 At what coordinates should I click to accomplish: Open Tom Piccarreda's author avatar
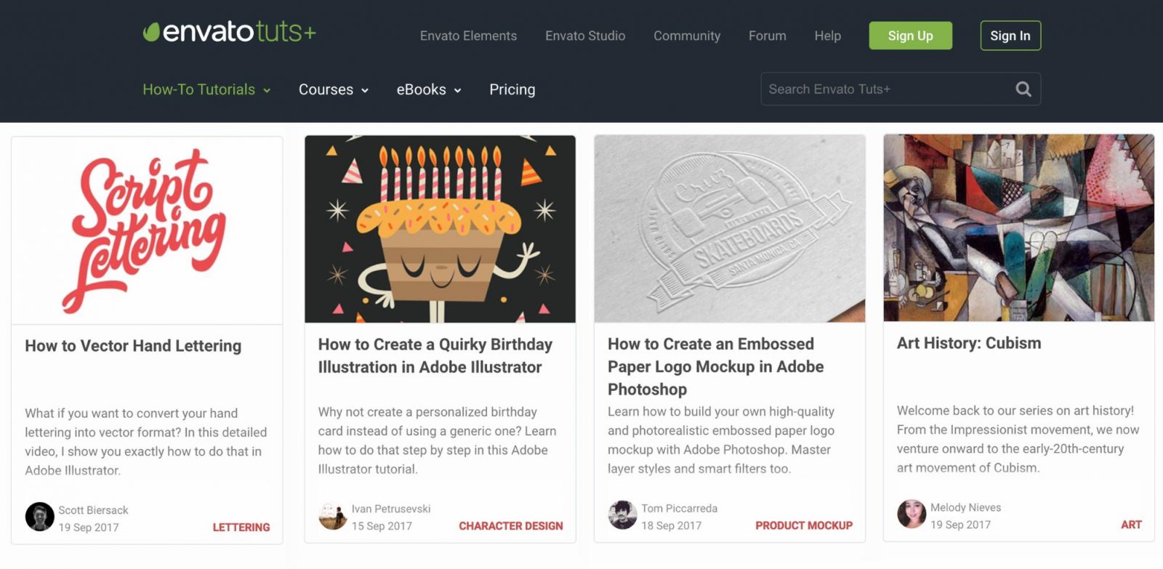point(622,514)
